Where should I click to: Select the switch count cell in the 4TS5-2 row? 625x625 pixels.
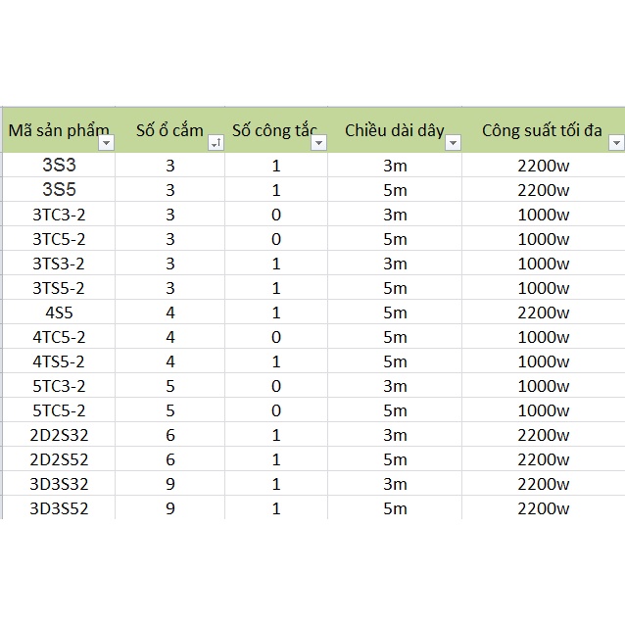[x=276, y=361]
